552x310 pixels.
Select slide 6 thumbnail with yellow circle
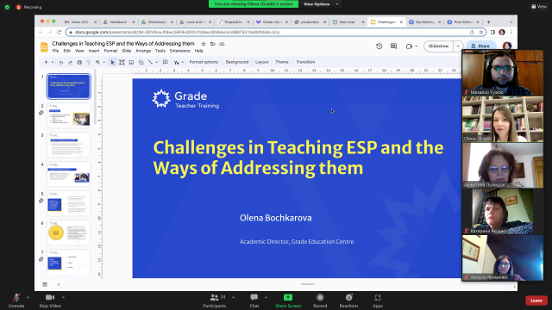69,232
